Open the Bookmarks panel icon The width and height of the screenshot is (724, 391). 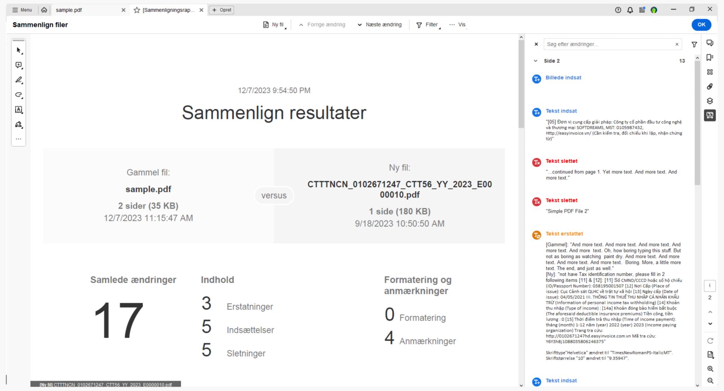pos(710,57)
